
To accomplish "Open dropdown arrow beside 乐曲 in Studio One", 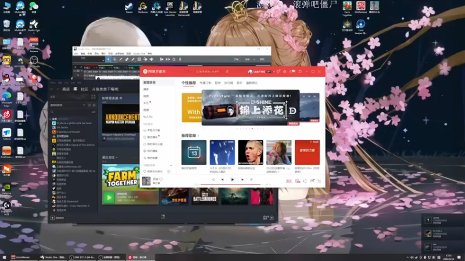I will 254,60.
